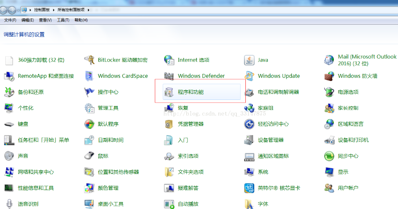Click the 电话和调制解调器 phone icon

249,92
